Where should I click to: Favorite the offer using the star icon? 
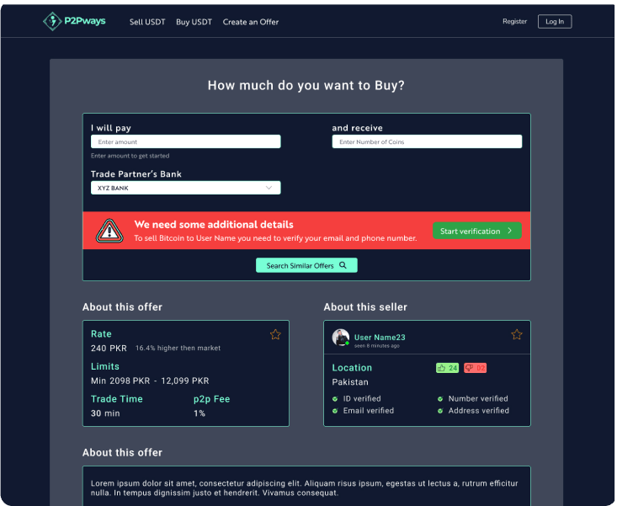[275, 334]
